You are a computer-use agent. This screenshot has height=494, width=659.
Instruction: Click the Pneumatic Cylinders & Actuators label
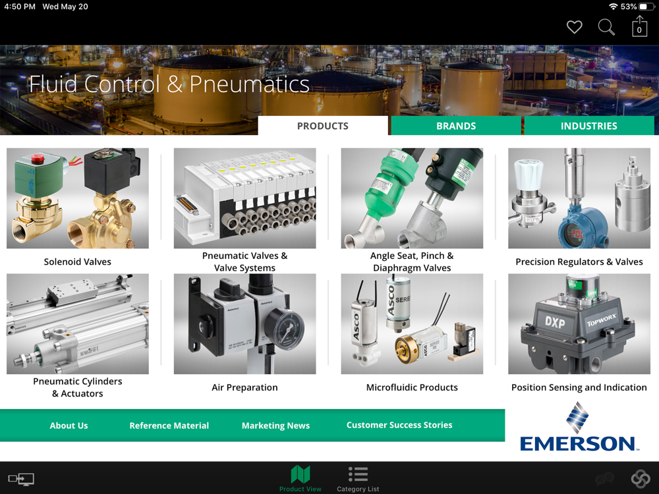(x=78, y=387)
